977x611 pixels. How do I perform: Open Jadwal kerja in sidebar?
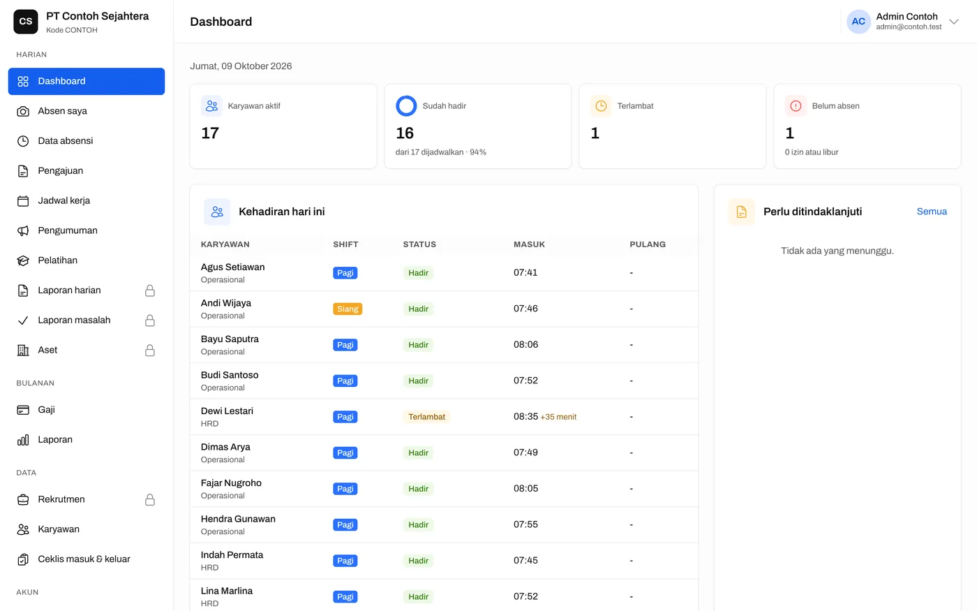[87, 201]
